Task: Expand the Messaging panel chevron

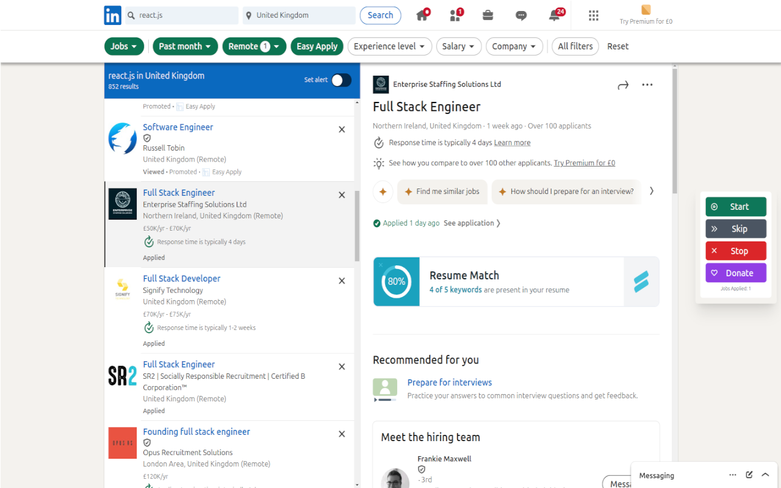Action: (x=765, y=475)
